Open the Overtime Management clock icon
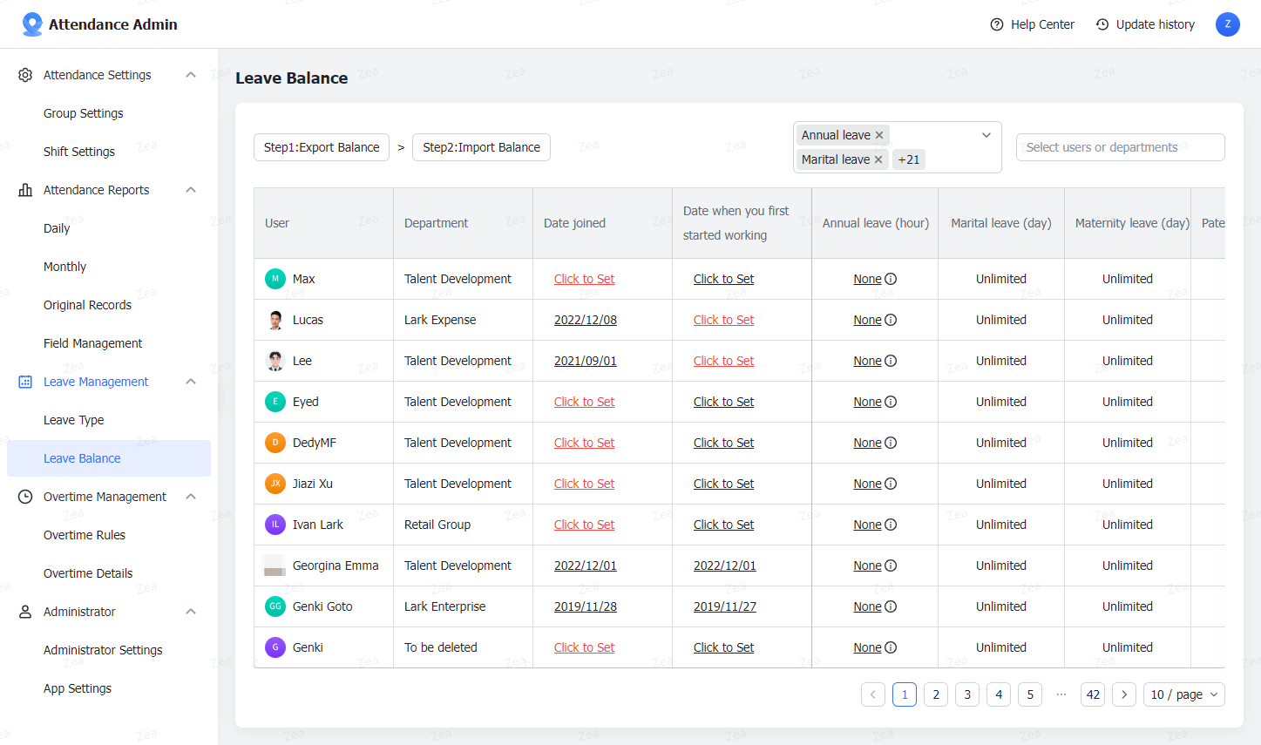 coord(26,497)
